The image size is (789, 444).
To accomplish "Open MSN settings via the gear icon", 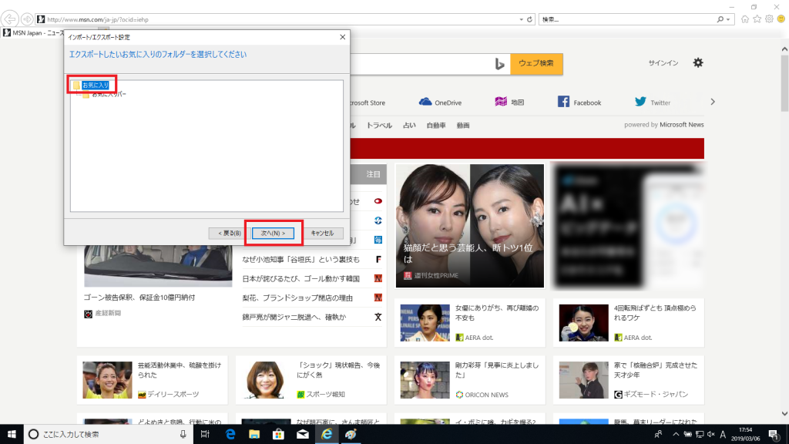I will (x=698, y=64).
